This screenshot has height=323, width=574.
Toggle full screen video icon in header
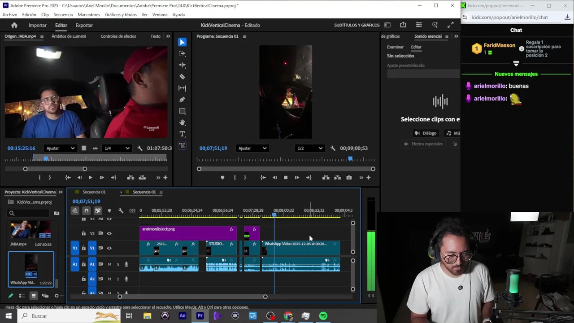[x=450, y=25]
